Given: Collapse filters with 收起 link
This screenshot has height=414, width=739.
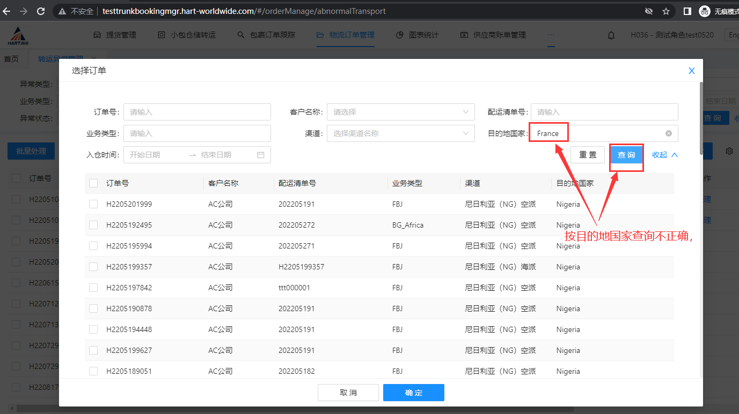Looking at the screenshot, I should 664,155.
